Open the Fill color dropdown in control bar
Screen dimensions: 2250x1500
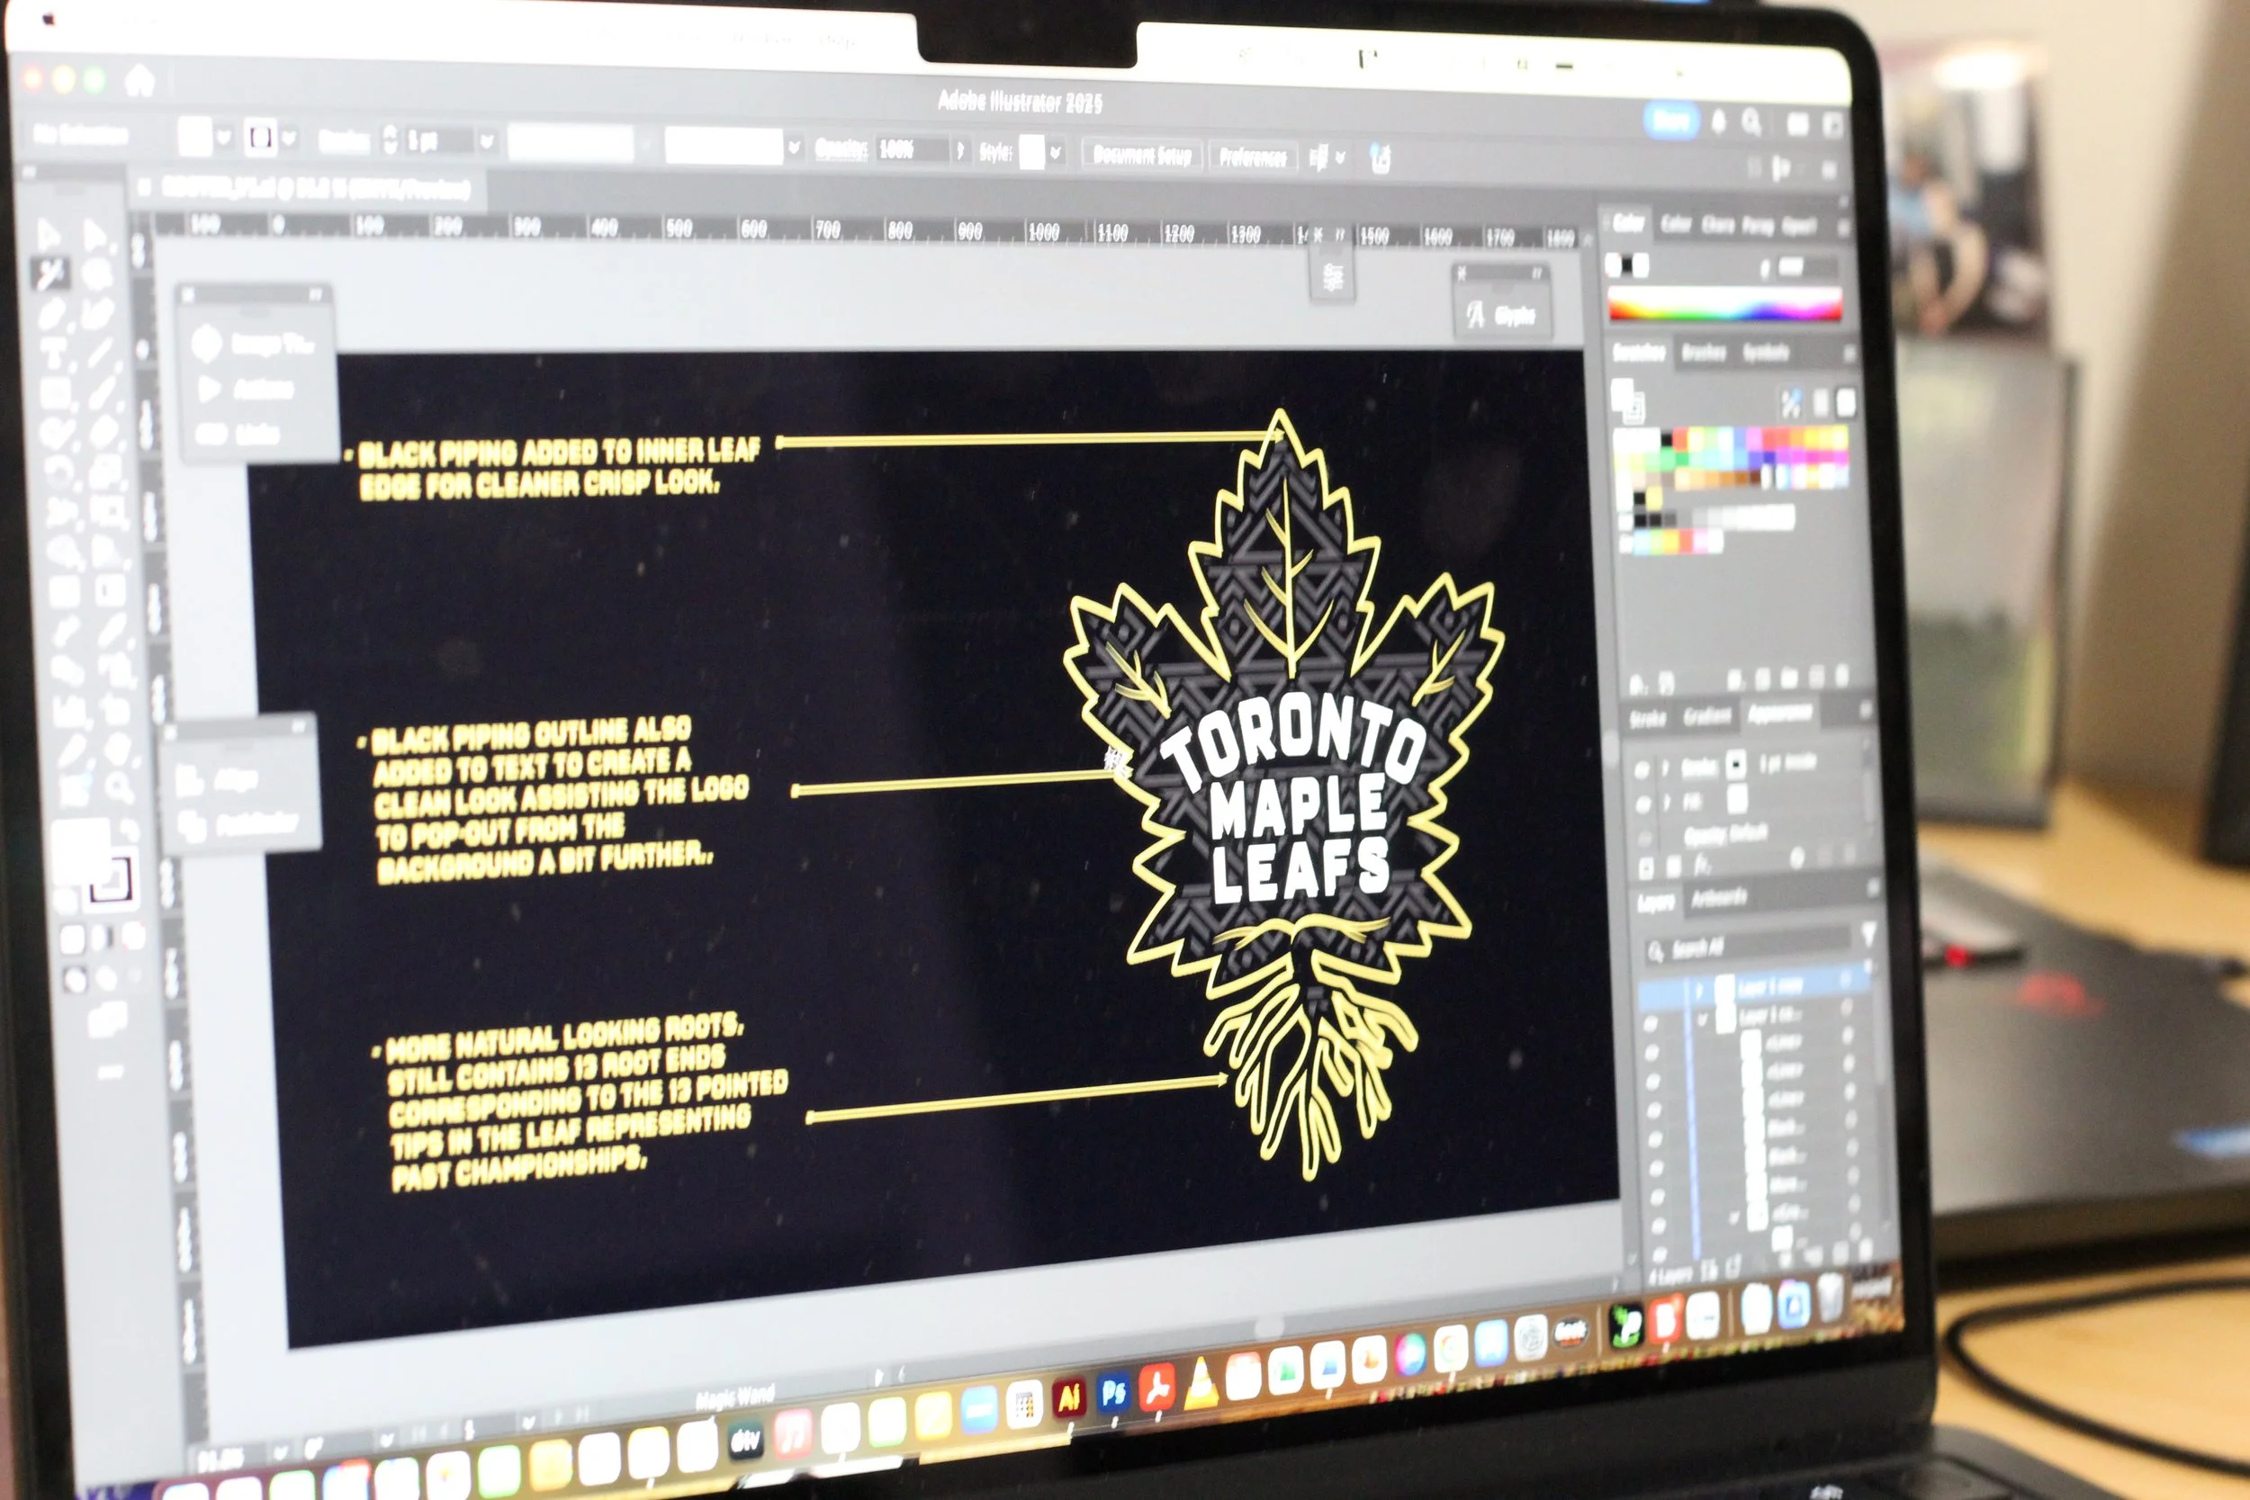point(224,138)
